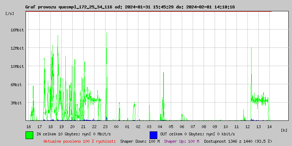Click the green IN legend color box
Viewport: 292px width, 146px height.
tap(30, 135)
